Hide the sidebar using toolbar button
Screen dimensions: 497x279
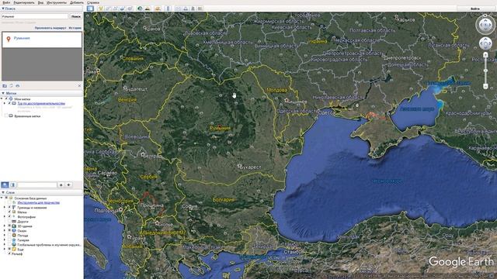point(90,9)
